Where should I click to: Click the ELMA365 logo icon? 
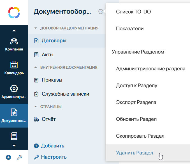14,13
